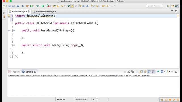182x102 pixels.
Task: Click Remove All Terminated Launches icon
Action: click(133, 72)
